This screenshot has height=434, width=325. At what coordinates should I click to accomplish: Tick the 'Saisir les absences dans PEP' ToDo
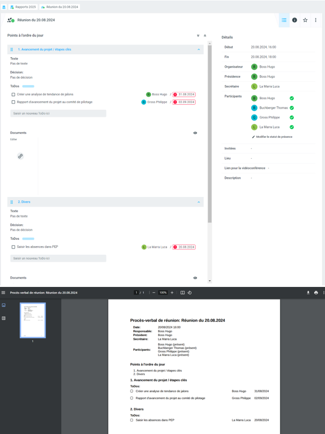coord(13,247)
